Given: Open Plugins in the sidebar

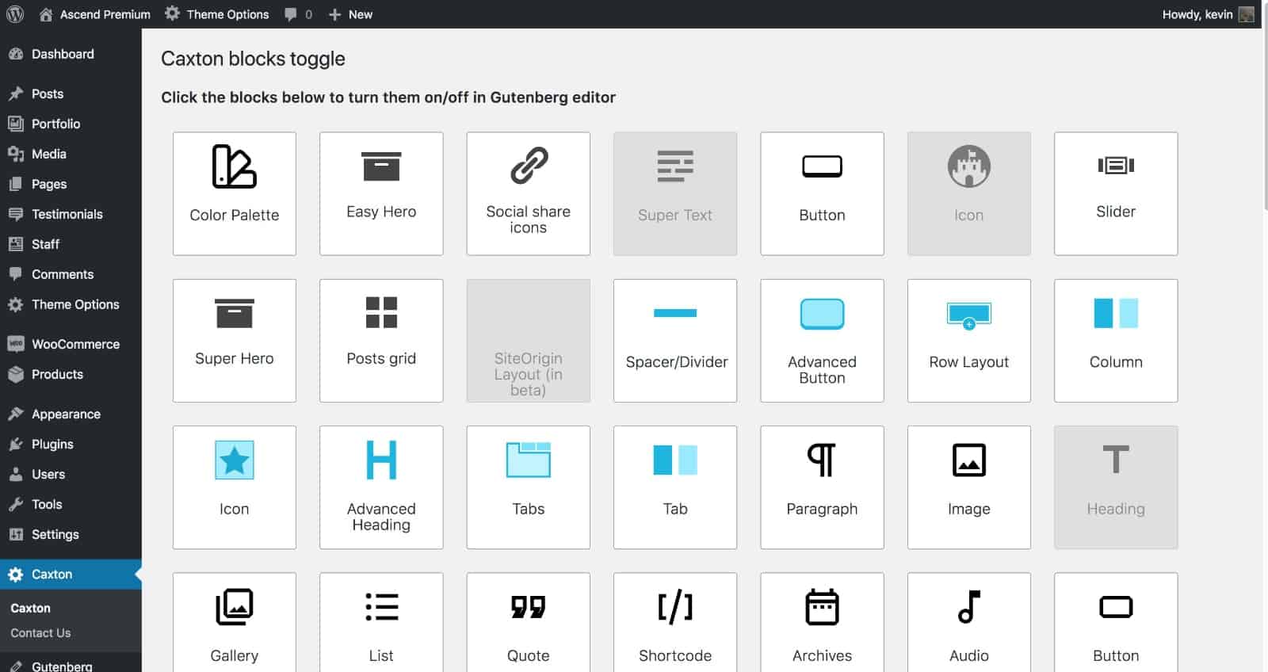Looking at the screenshot, I should click(71, 444).
